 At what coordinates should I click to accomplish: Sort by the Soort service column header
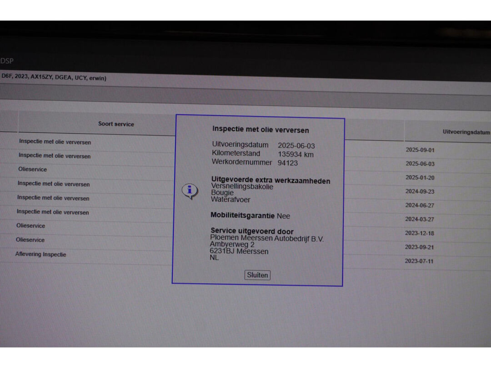116,124
